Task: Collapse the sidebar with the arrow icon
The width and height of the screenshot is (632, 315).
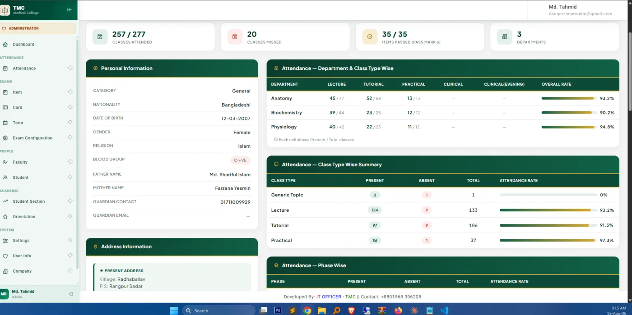Action: pos(69,9)
